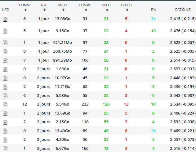Open NFO icon for 5.03Go row
Image resolution: width=196 pixels, height=152 pixels.
click(x=5, y=96)
